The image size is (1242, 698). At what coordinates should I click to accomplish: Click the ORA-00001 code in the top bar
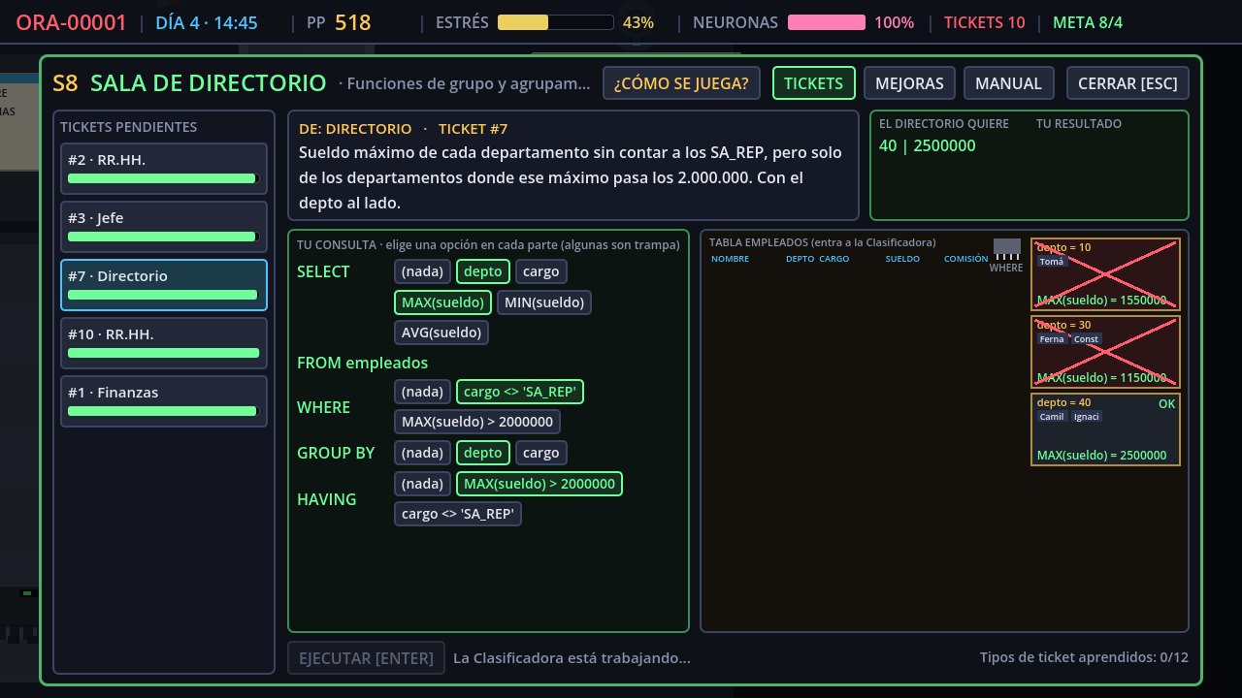[x=72, y=22]
